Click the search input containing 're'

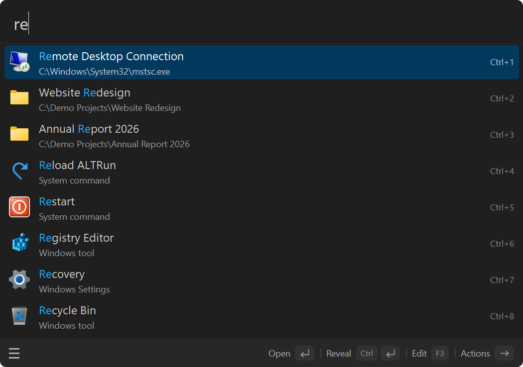[261, 24]
